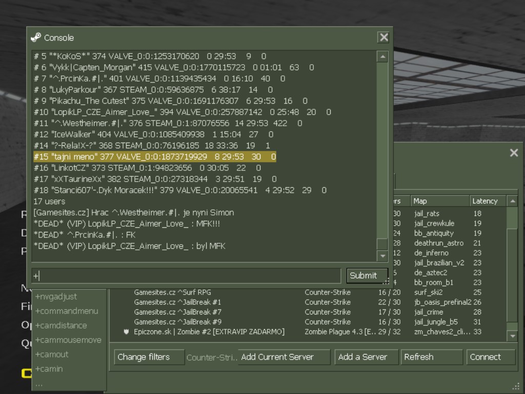Choose +nvgadjust autocomplete suggestion
The width and height of the screenshot is (525, 394).
[x=69, y=297]
